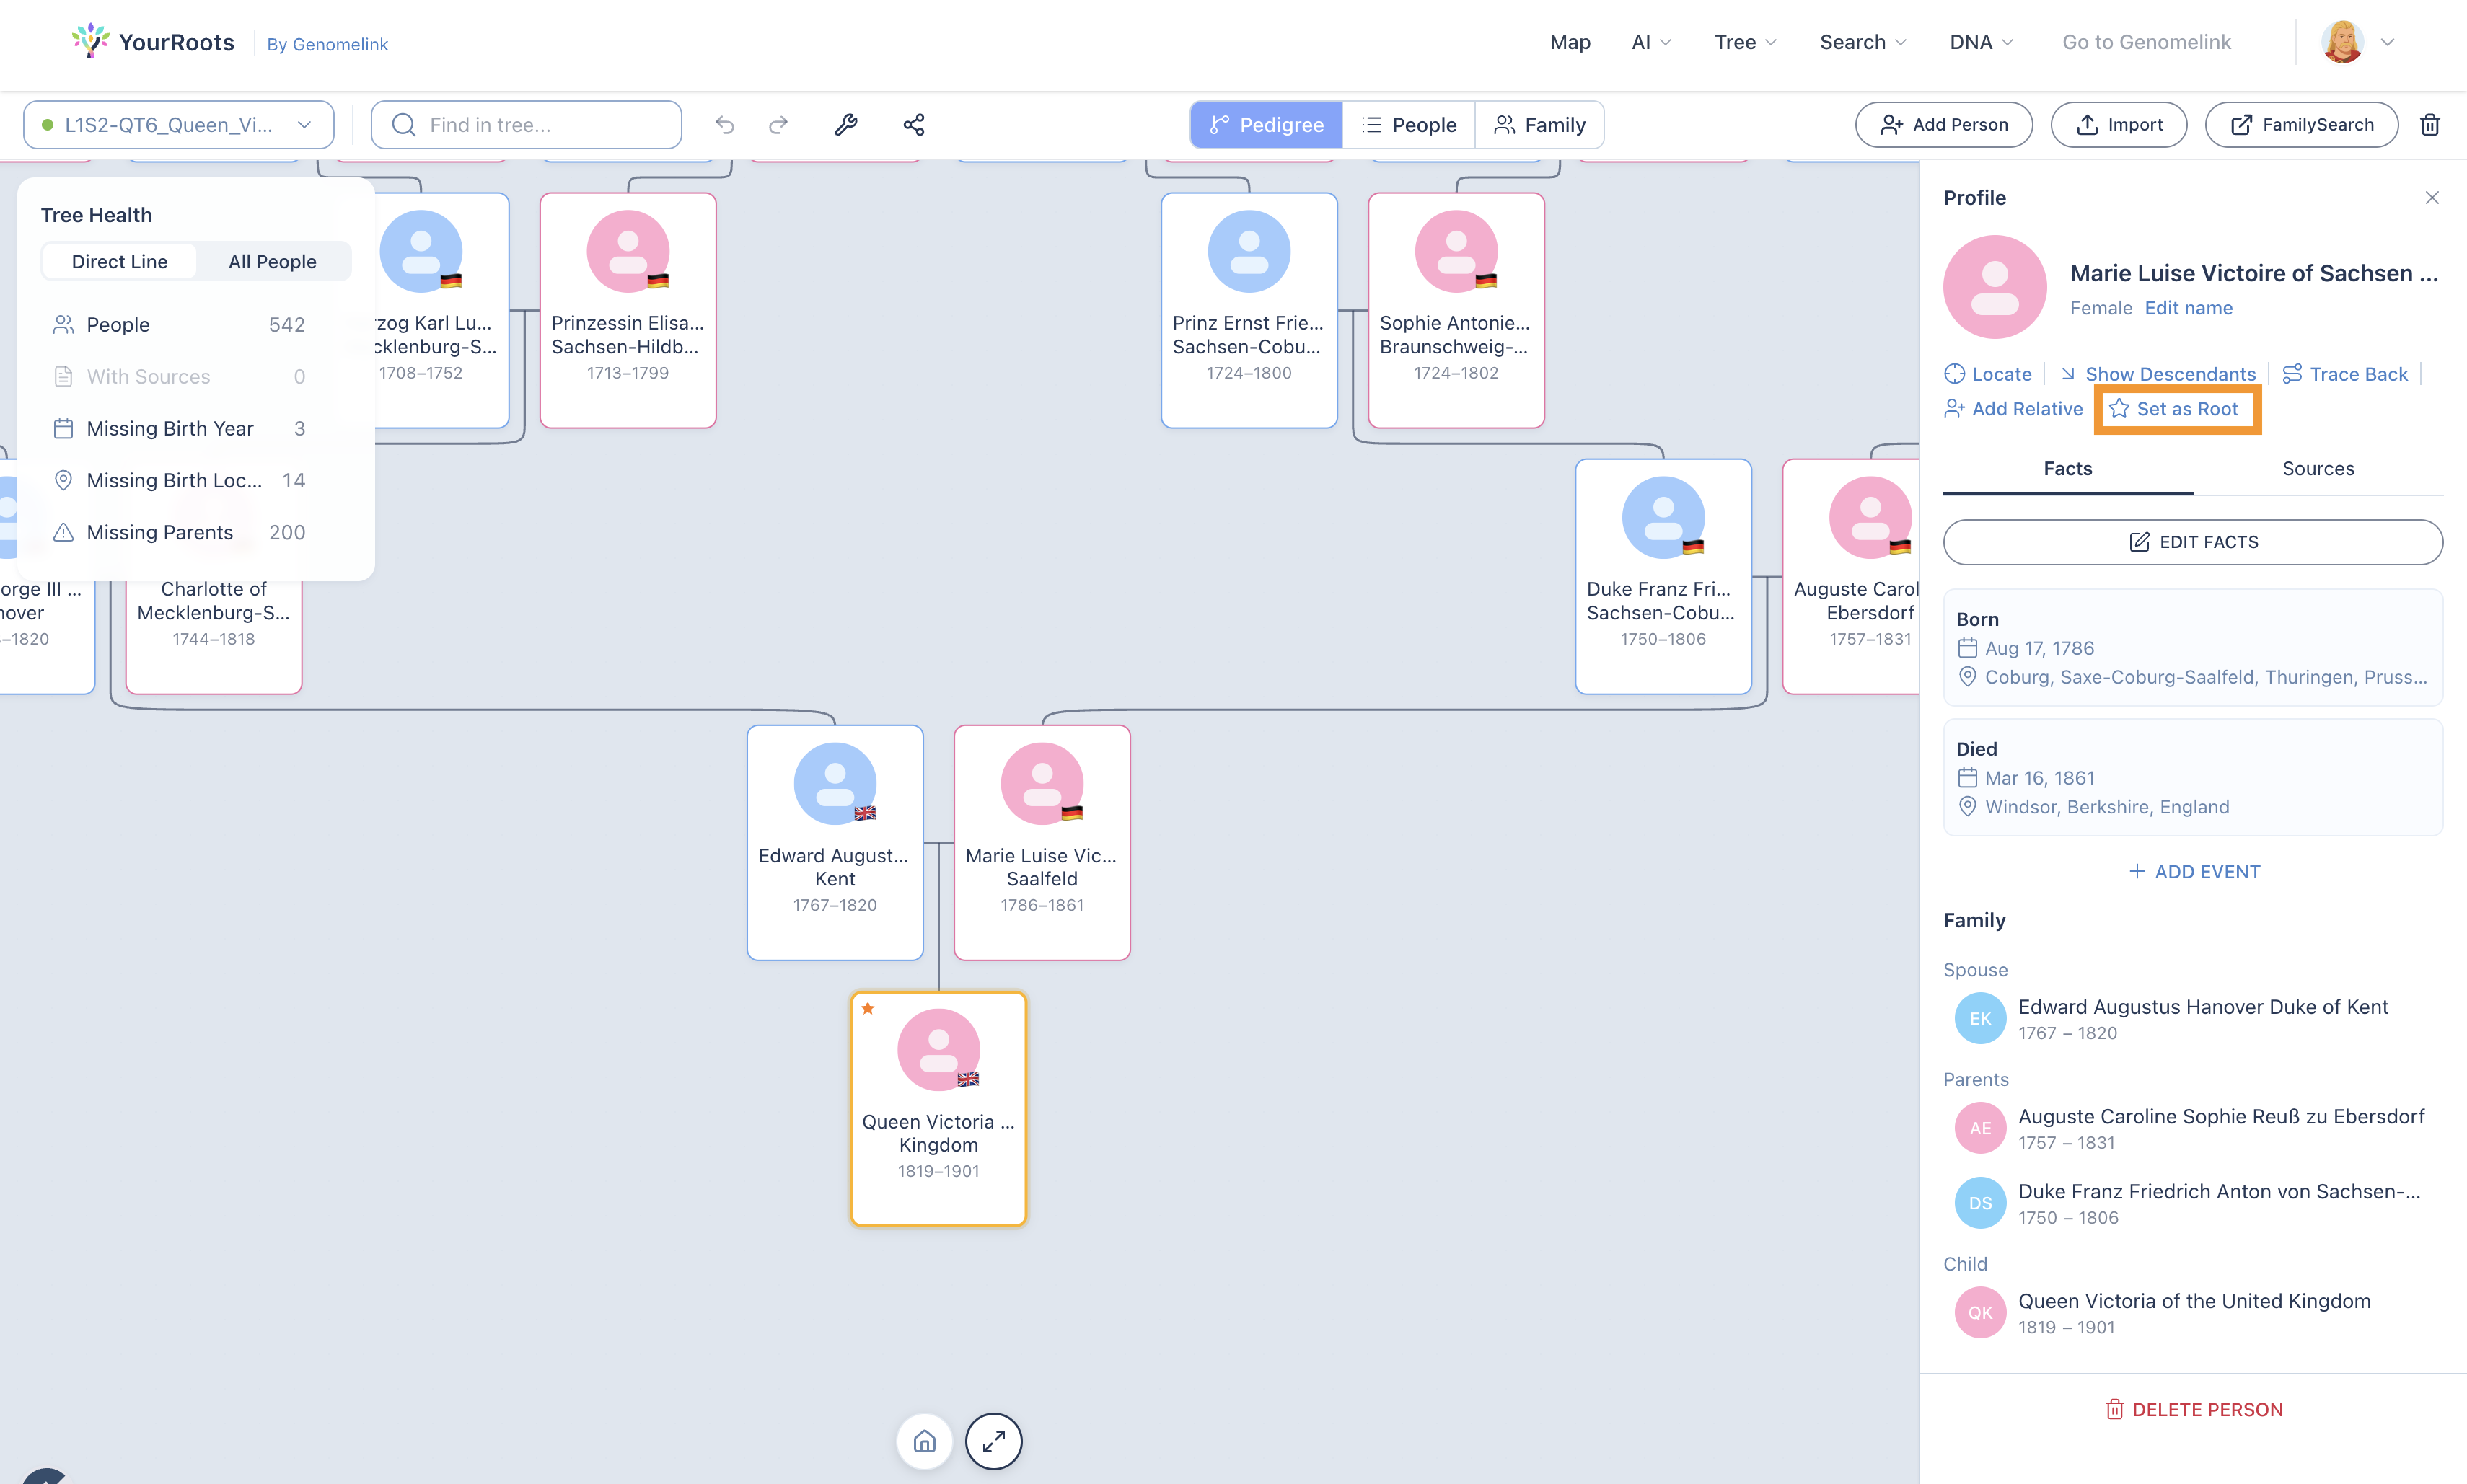2467x1484 pixels.
Task: Open spouse Edward Augustus Hanover Duke of Kent
Action: [2193, 1019]
